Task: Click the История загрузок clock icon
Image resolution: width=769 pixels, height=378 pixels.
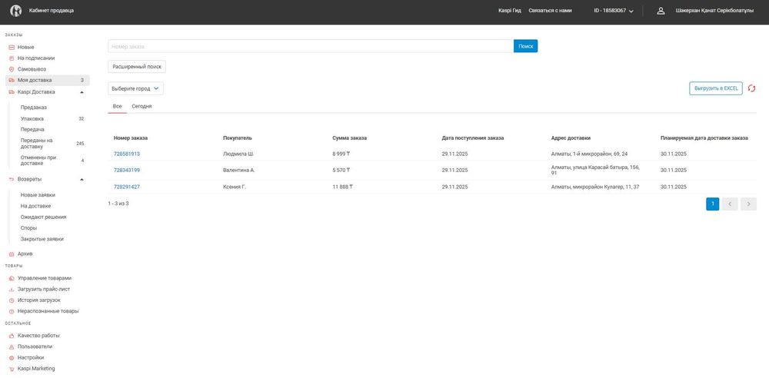Action: coord(12,300)
